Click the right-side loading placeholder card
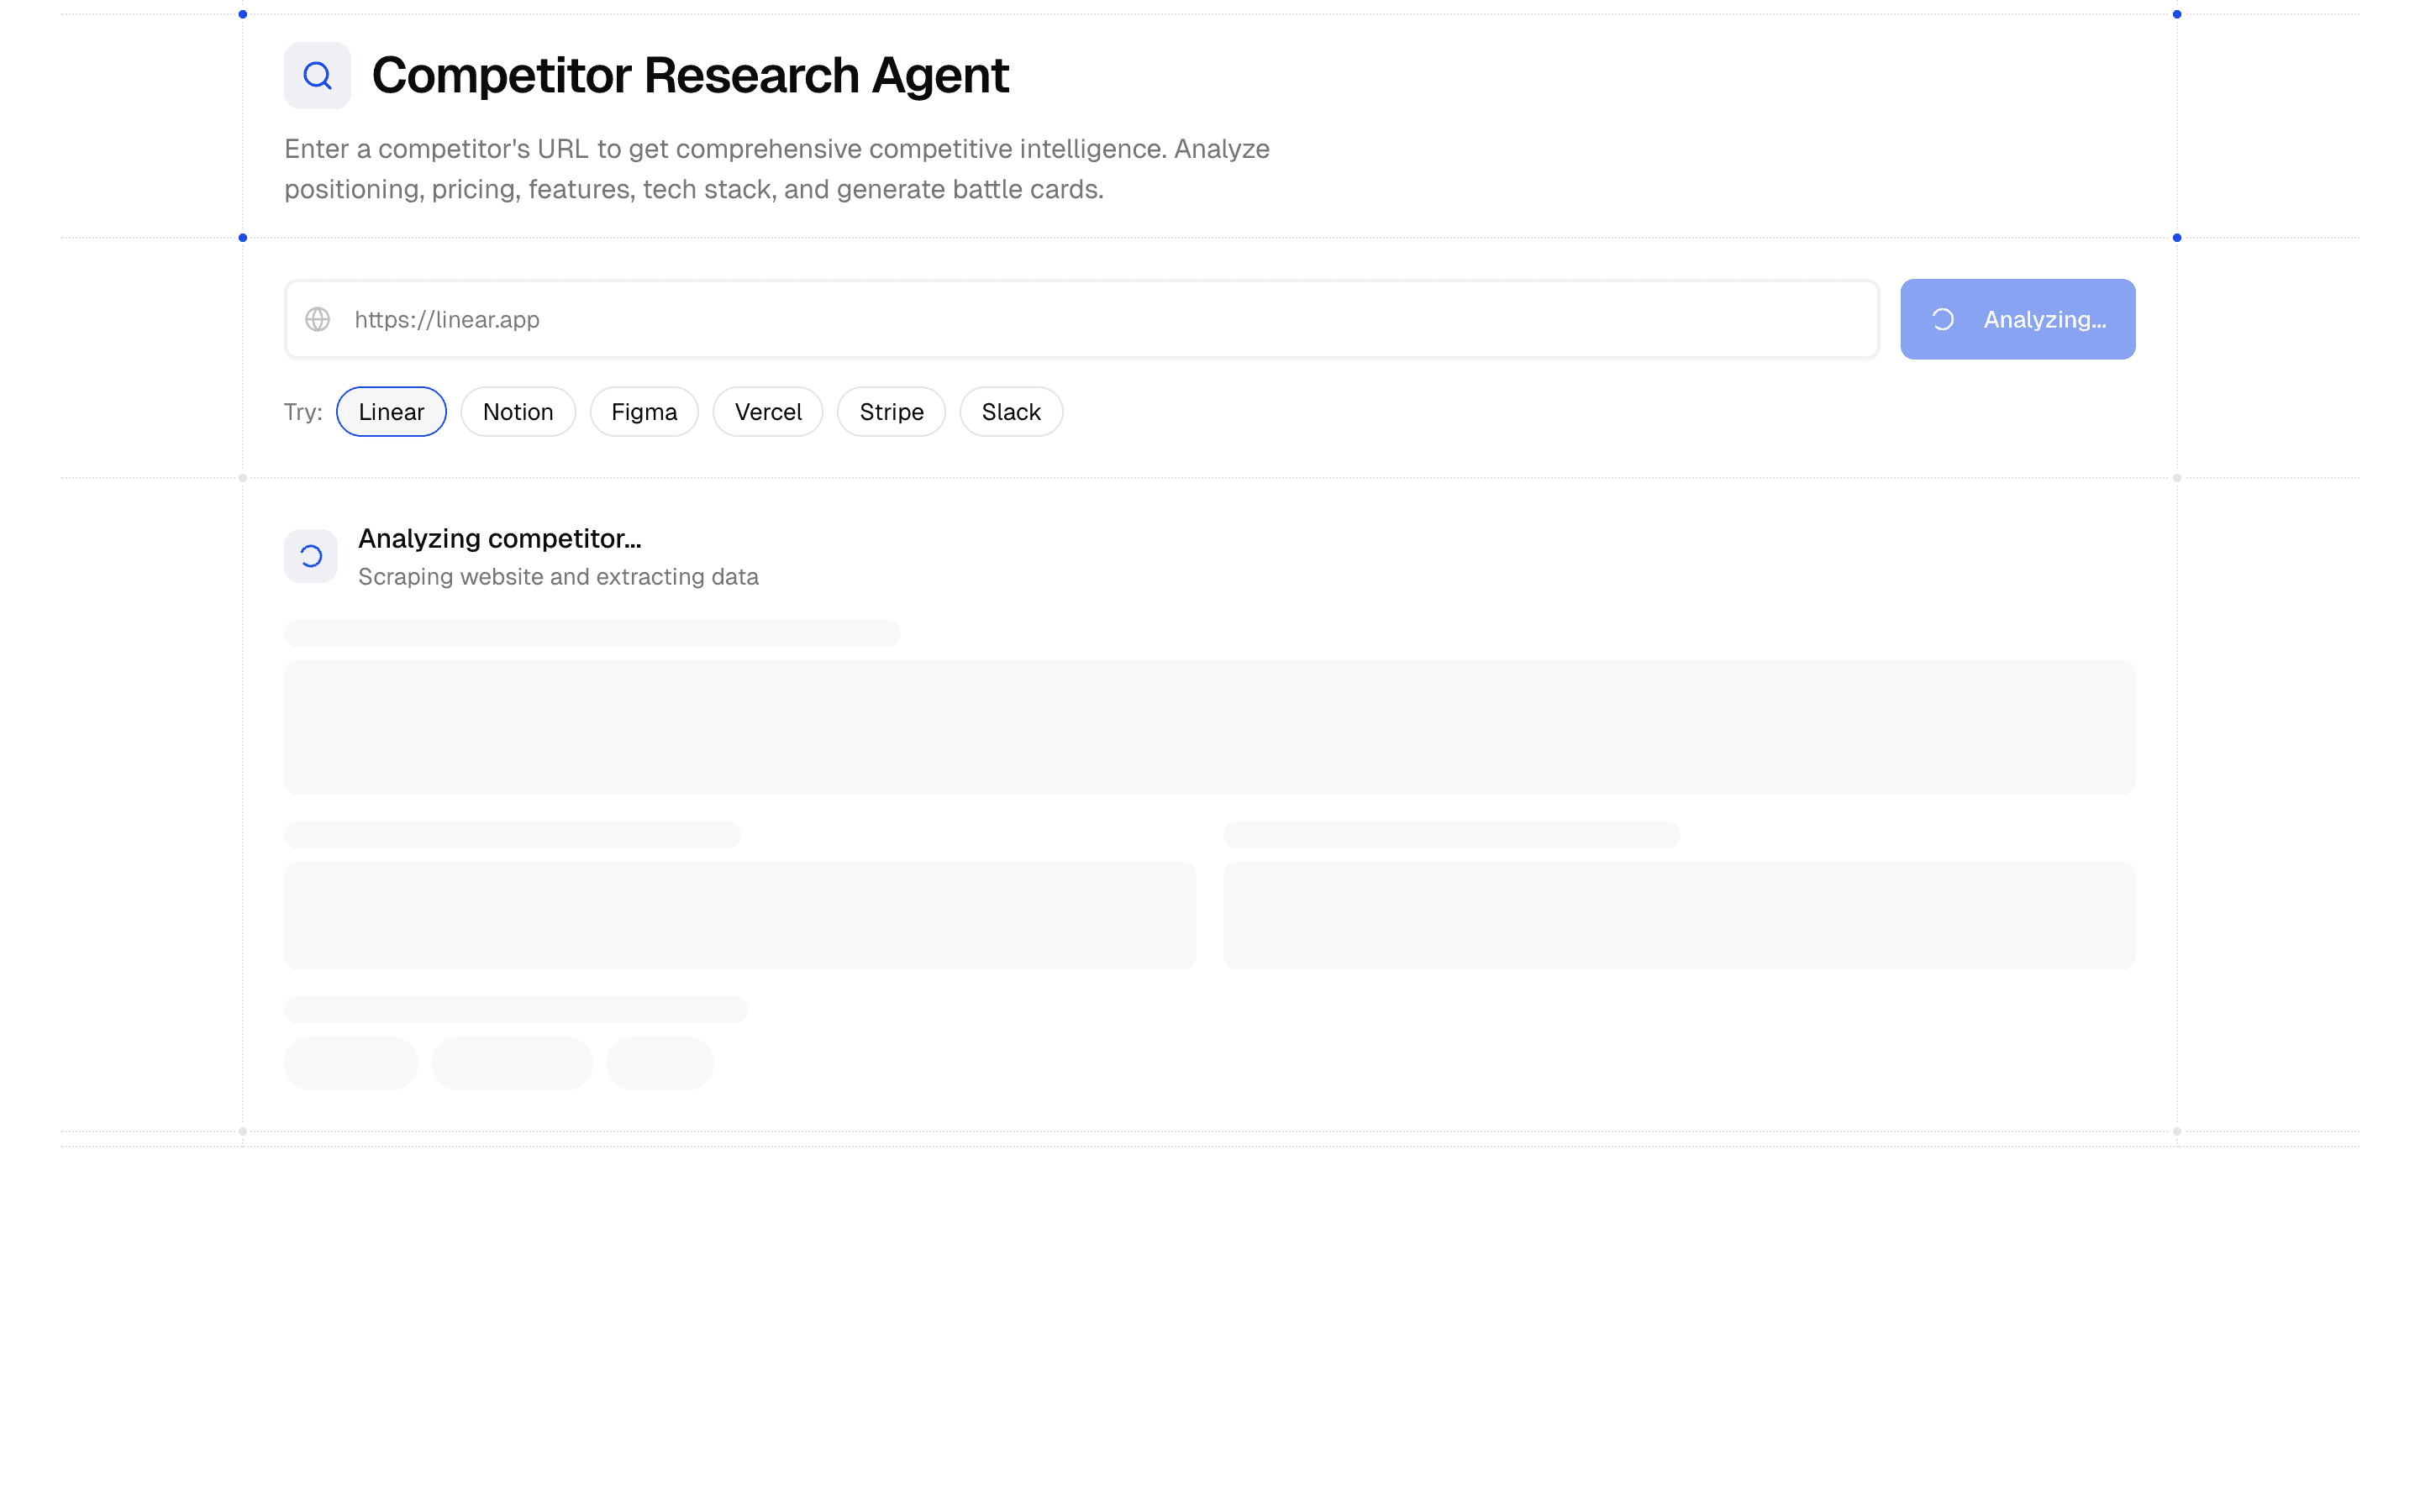2420x1512 pixels. point(1681,915)
